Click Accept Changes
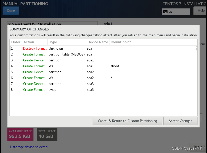207x153 pixels. click(180, 121)
